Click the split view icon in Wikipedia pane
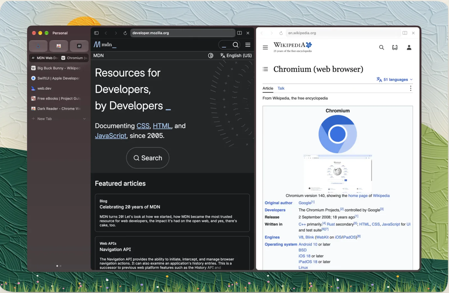Screen dimensions: 449x293 tap(405, 33)
